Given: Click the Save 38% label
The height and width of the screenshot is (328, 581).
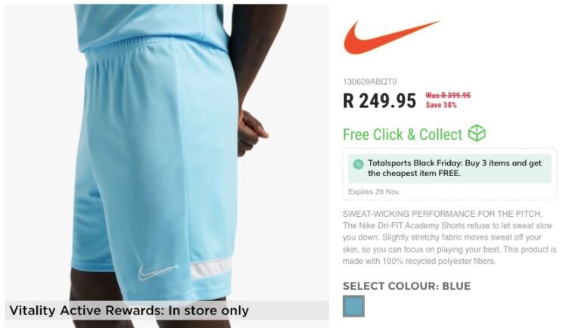Looking at the screenshot, I should (x=441, y=105).
